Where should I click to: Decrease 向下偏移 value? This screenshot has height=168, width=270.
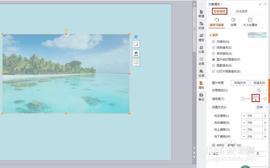(x=244, y=136)
